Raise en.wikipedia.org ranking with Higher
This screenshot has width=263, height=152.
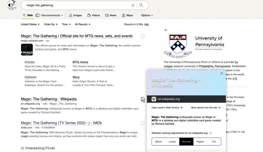coord(200,141)
